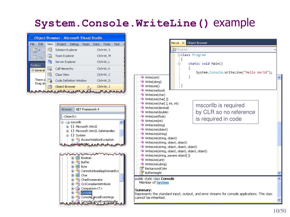Expand the Microsoft.Win32.SafeHandles namespace node
Viewport: 290px width, 217px height.
pyautogui.click(x=67, y=131)
